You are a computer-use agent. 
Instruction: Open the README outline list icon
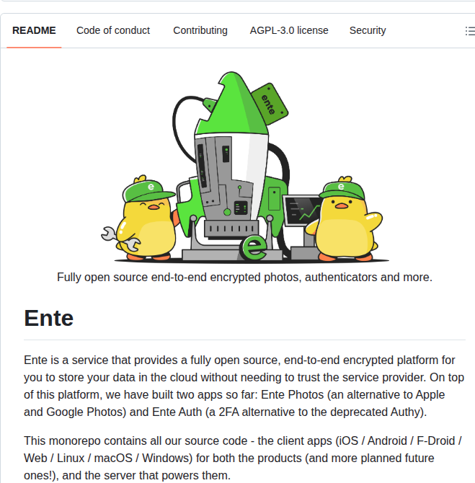click(470, 31)
